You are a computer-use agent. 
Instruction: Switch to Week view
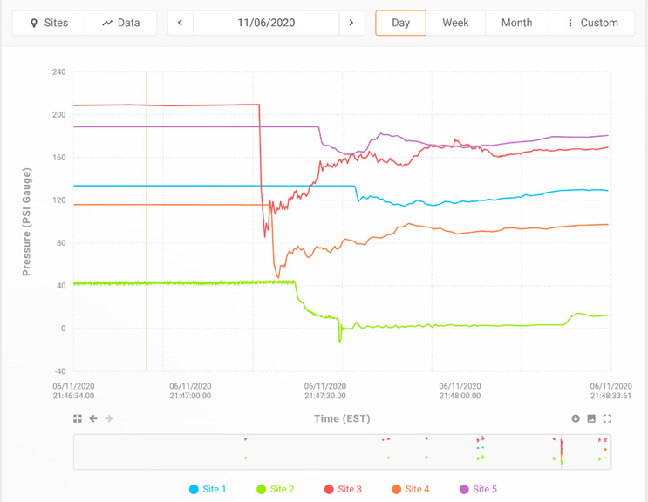click(x=455, y=23)
